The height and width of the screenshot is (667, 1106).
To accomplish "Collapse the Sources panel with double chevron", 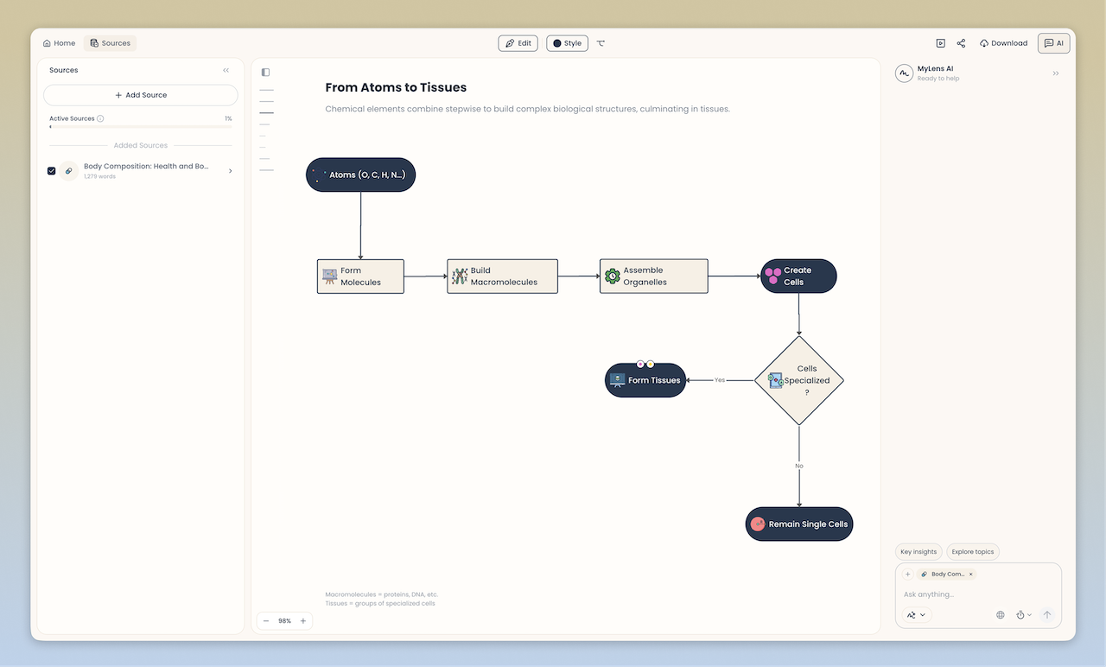I will pyautogui.click(x=226, y=70).
